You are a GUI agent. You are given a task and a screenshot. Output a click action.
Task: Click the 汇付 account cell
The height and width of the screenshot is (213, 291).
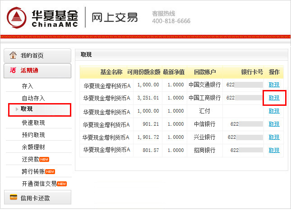[204, 111]
